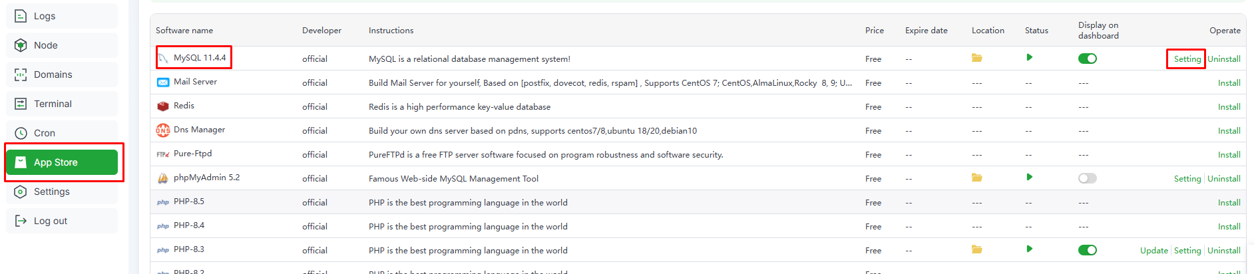The image size is (1254, 274).
Task: Install PHP-8.4
Action: (x=1229, y=227)
